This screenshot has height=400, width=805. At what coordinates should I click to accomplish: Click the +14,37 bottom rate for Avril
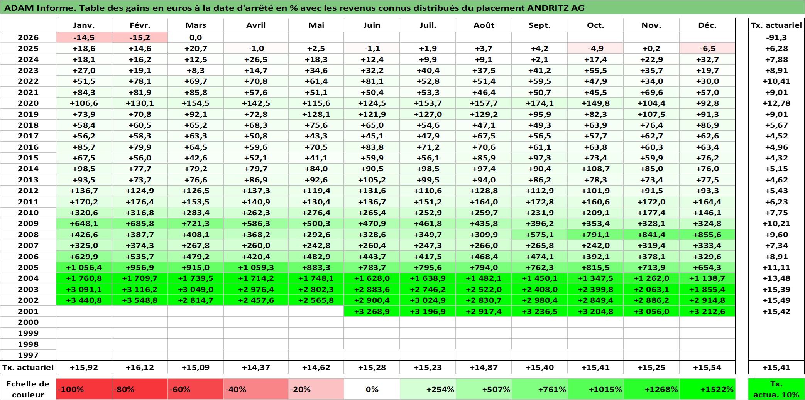point(256,367)
